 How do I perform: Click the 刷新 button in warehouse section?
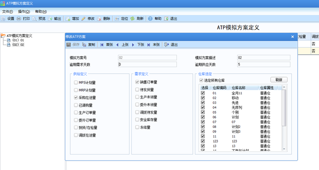[x=279, y=80]
